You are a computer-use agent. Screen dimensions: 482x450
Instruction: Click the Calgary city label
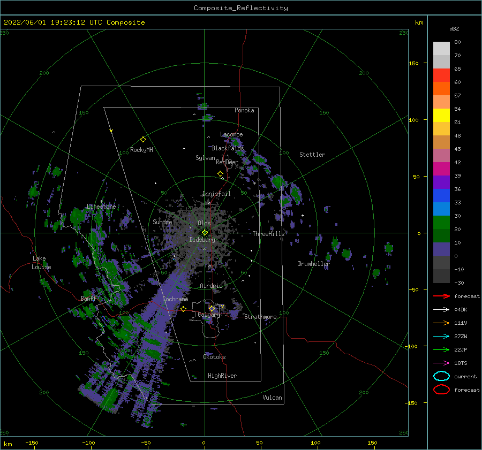tap(209, 315)
